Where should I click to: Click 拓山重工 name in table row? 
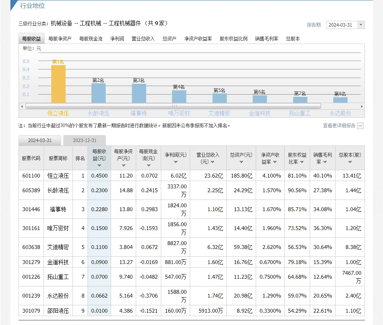58,277
